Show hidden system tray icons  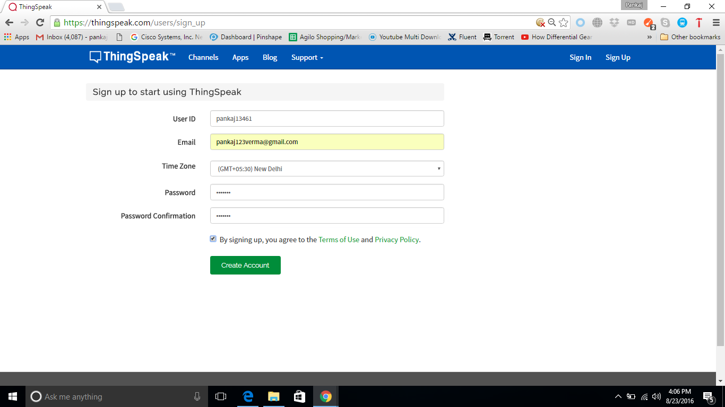[x=618, y=396]
